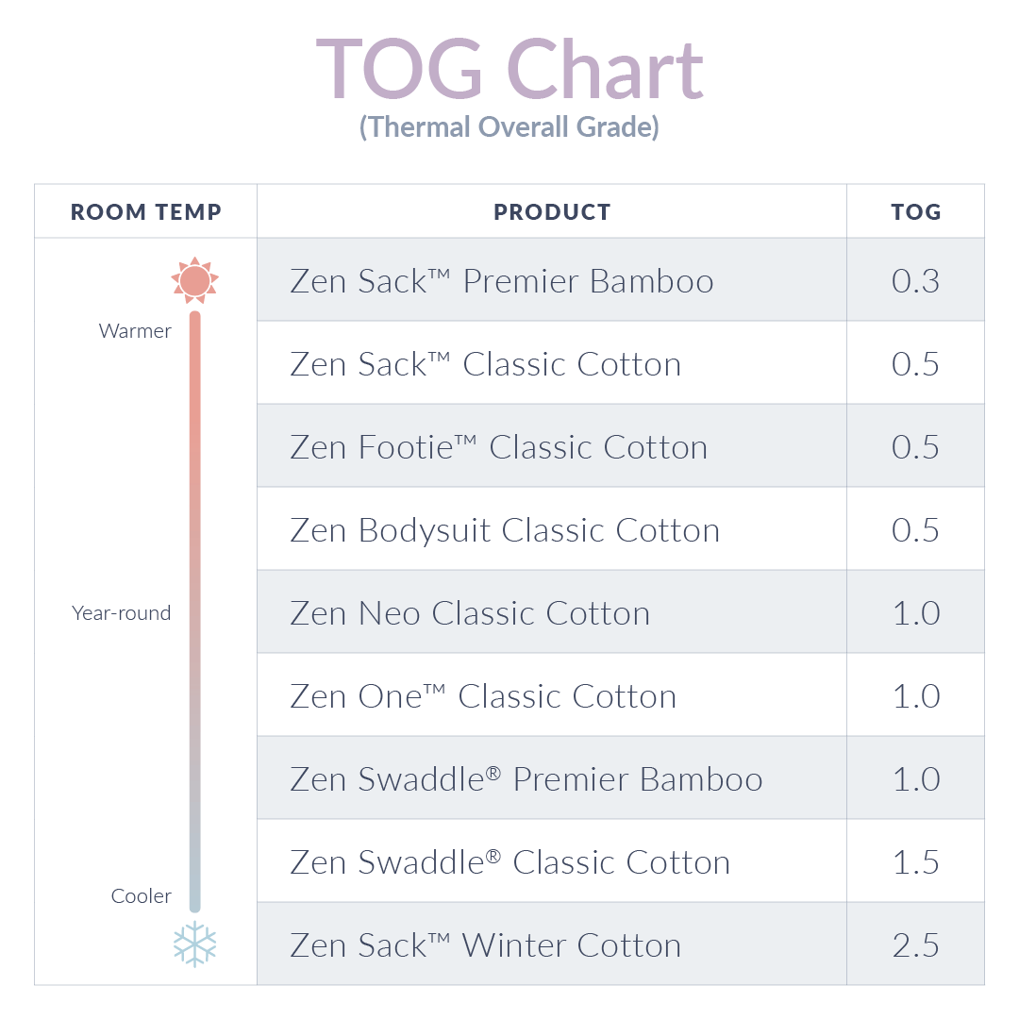Click the 1.5 TOG value
Screen dimensions: 1019x1019
915,862
